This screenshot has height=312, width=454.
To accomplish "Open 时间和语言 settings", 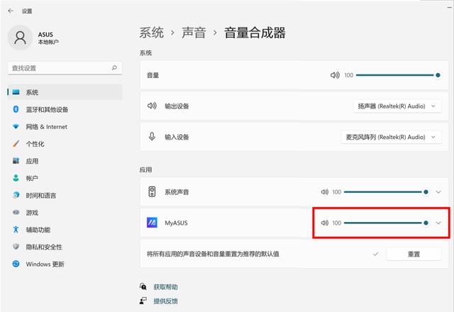I will [x=65, y=196].
